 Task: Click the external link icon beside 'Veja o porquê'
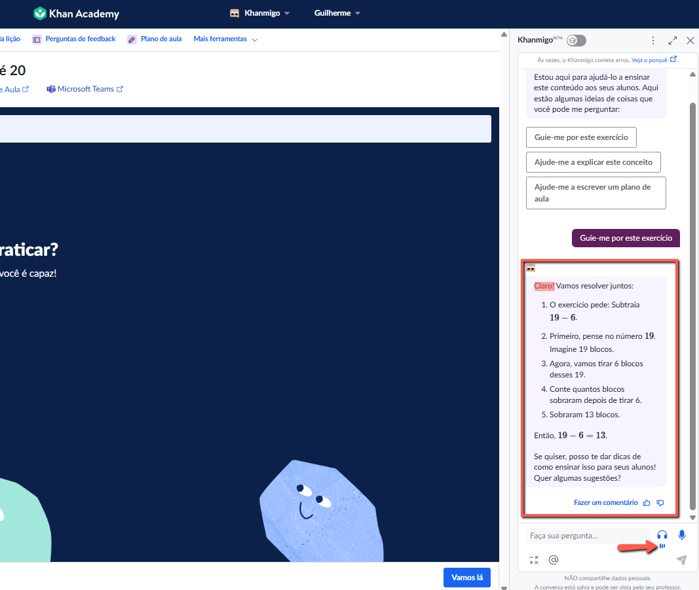point(673,59)
